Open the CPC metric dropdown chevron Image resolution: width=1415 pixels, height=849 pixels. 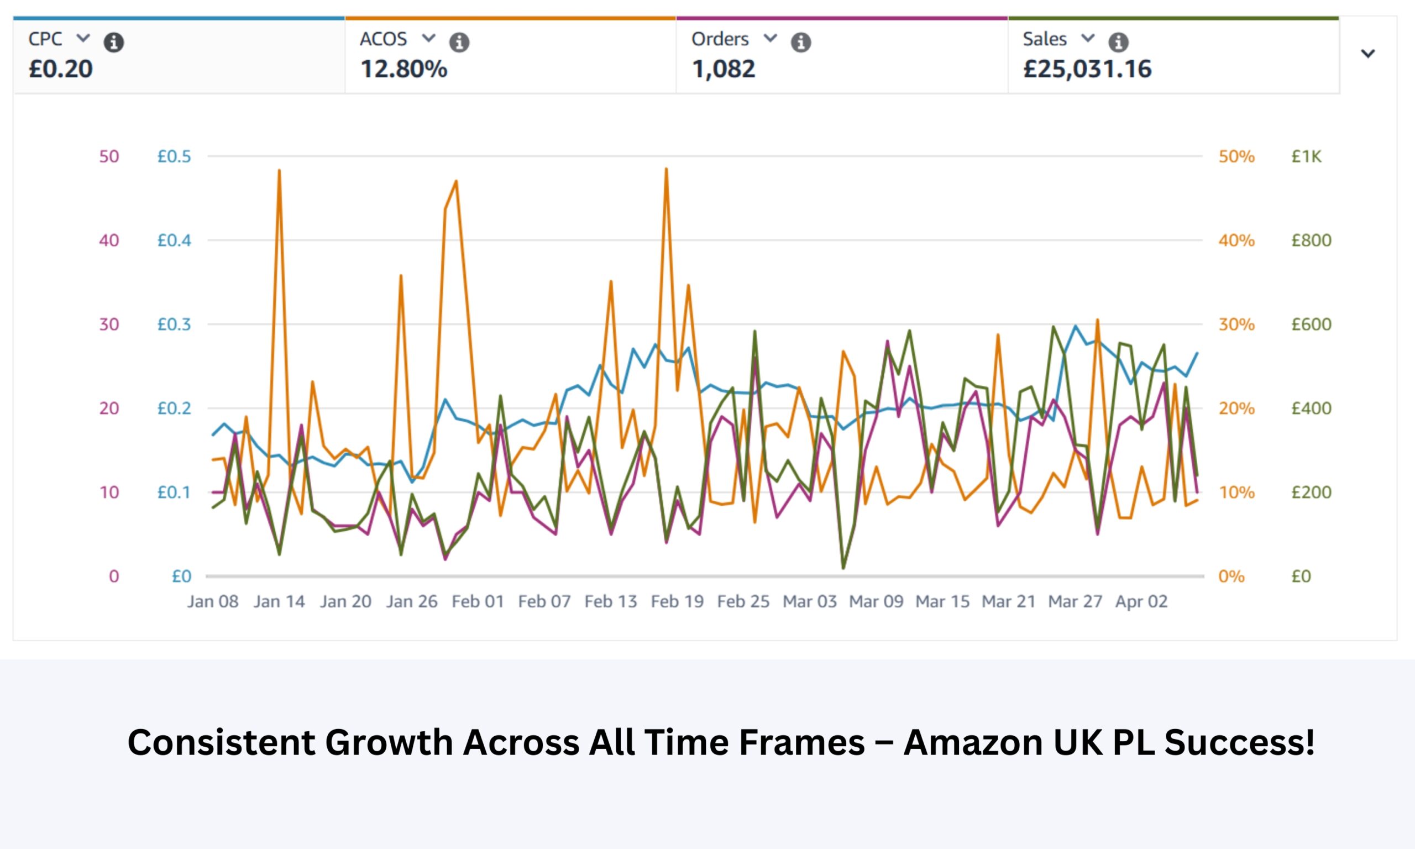(83, 38)
